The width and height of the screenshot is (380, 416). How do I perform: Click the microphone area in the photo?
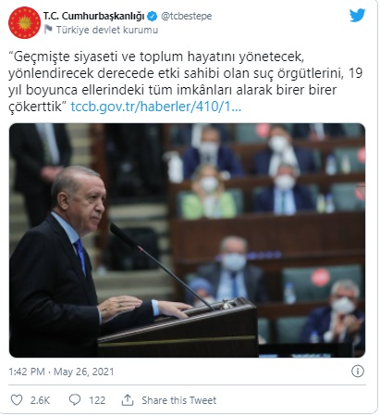(160, 266)
